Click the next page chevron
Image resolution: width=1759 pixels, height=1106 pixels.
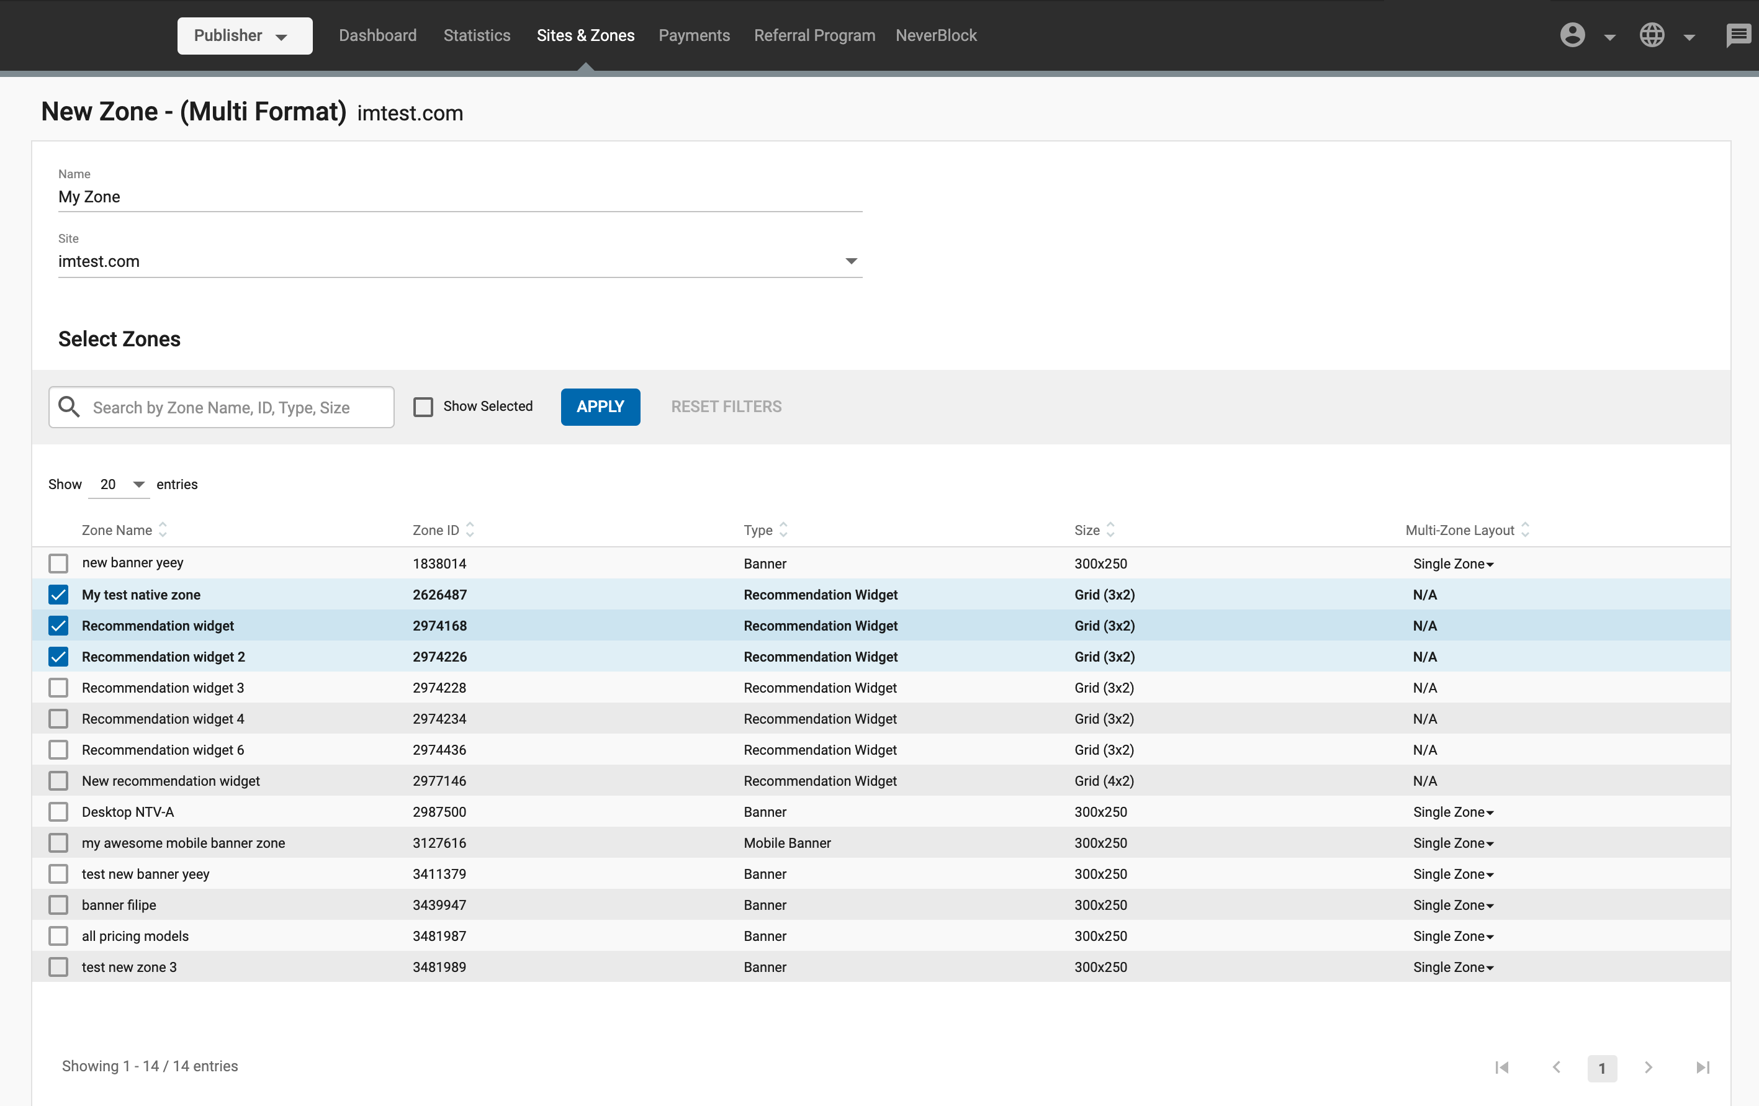tap(1648, 1068)
